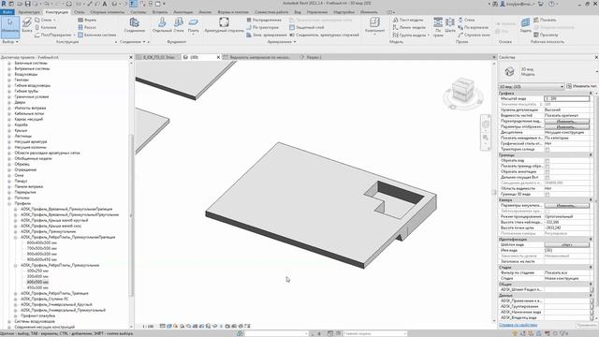This screenshot has height=337, width=599.
Task: Expand ADSK_Профиль_Ступени ЛС node
Action: click(x=16, y=300)
